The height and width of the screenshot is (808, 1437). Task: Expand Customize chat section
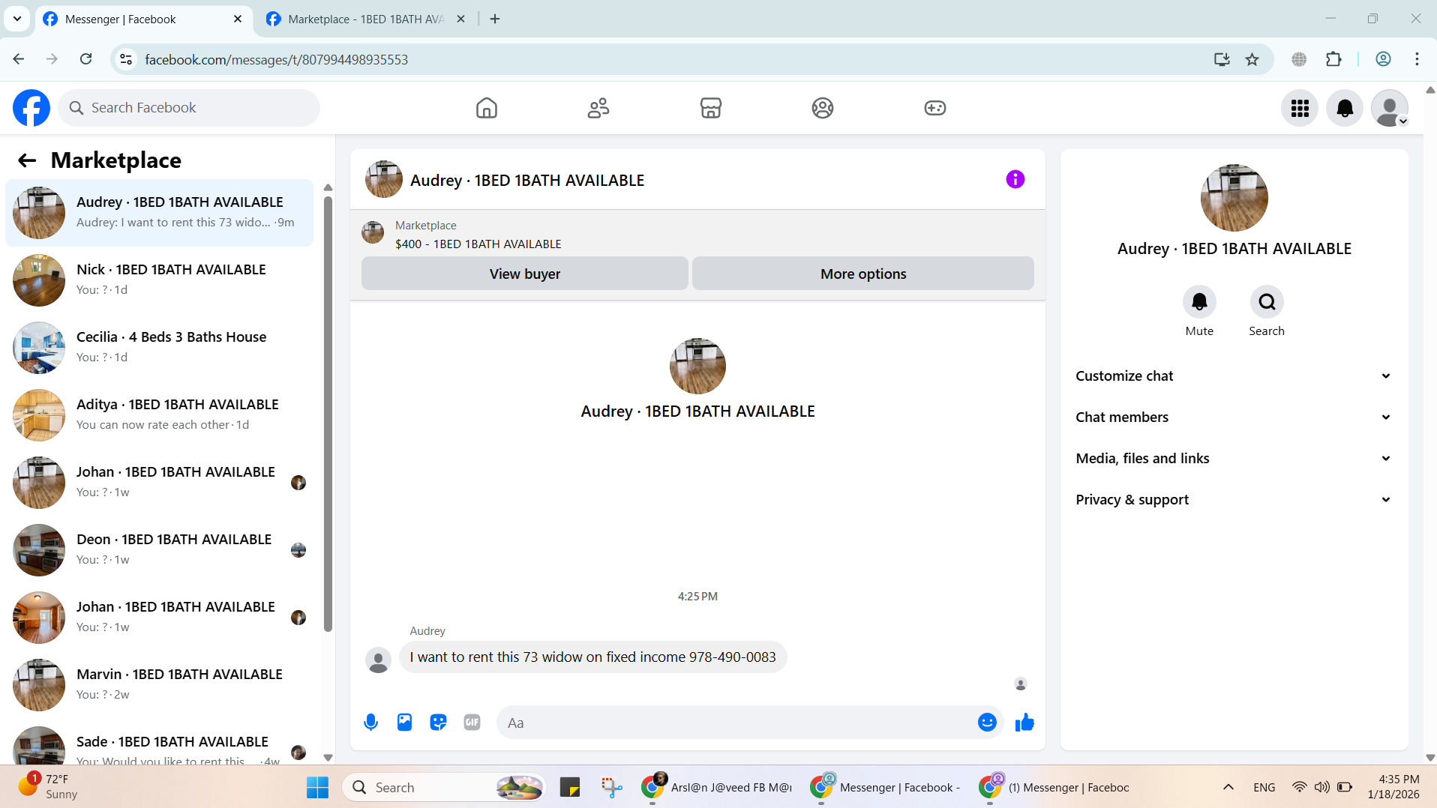point(1234,376)
